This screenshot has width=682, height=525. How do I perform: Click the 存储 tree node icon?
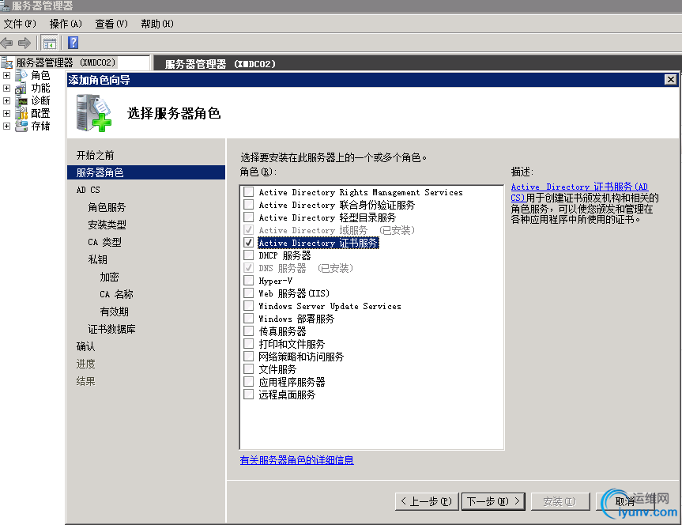pyautogui.click(x=21, y=127)
